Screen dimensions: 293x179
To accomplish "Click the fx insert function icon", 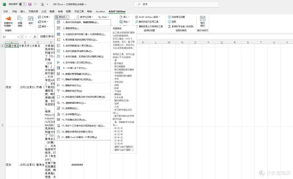I will [35, 37].
